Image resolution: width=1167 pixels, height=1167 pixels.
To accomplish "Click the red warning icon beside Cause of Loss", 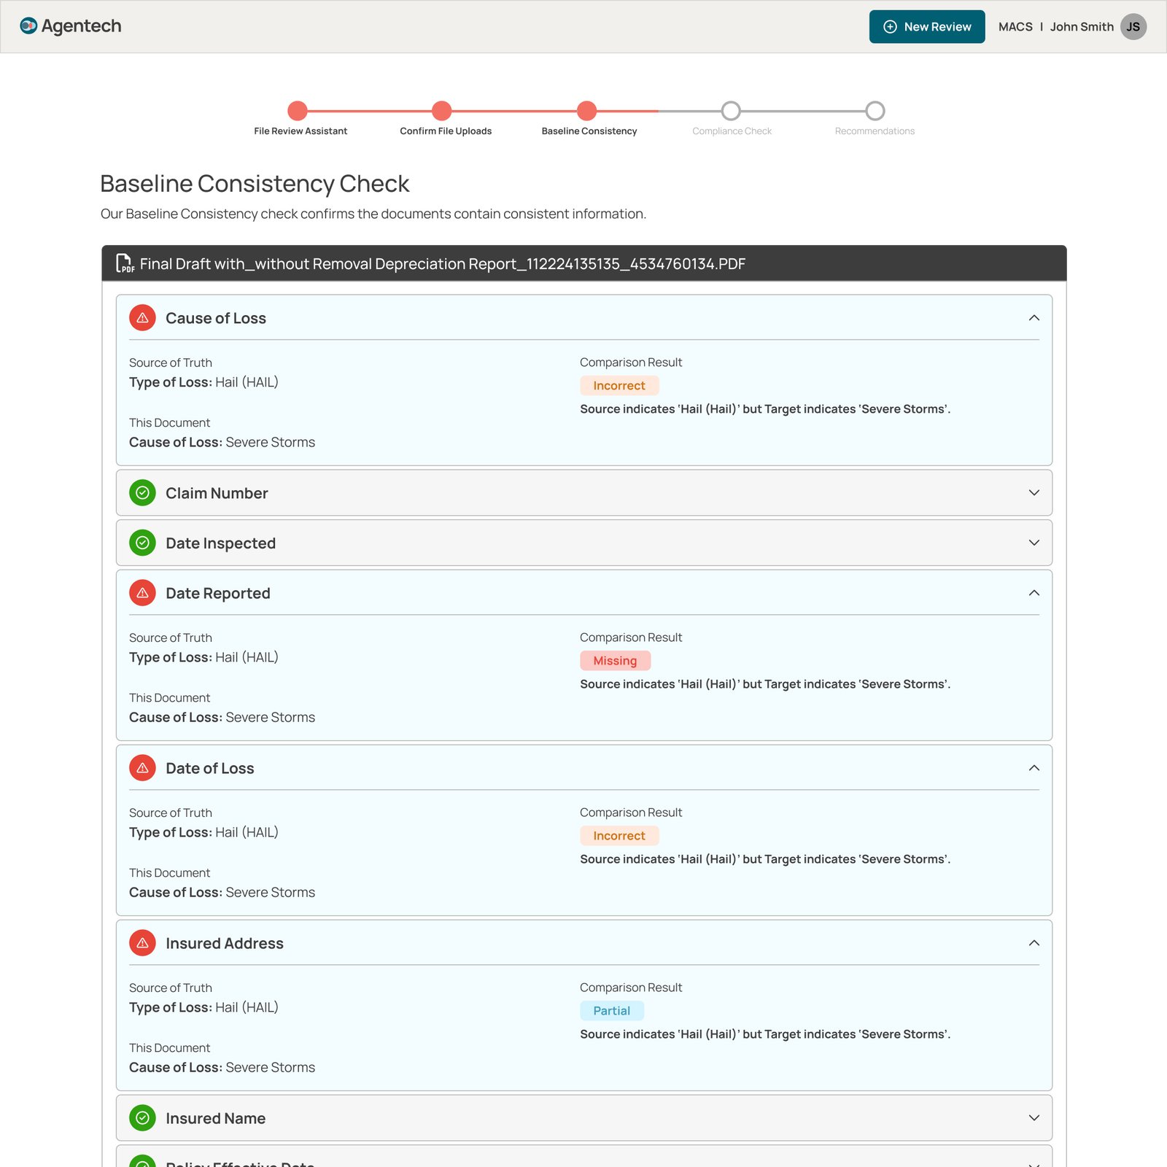I will coord(142,318).
